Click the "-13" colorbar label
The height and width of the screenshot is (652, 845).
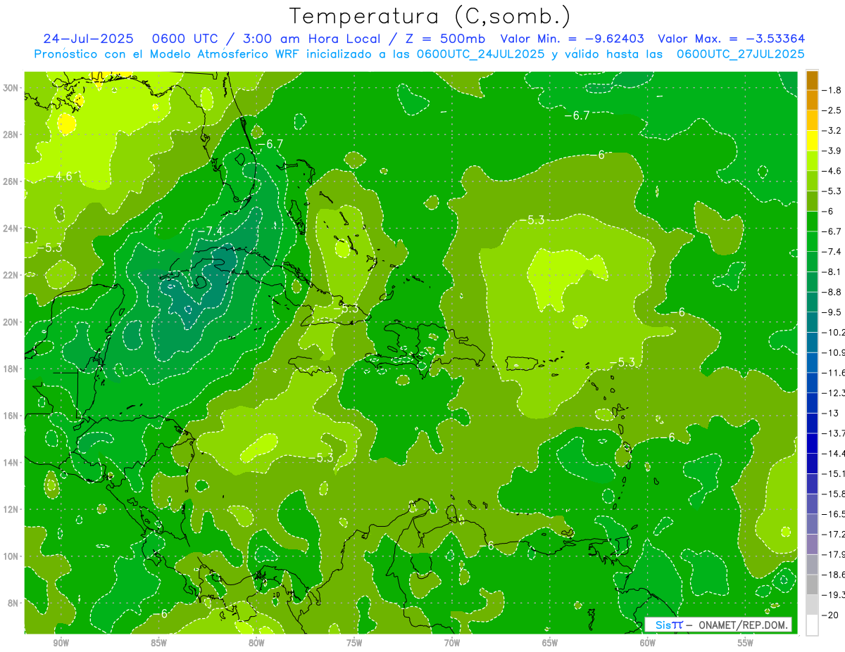point(830,413)
